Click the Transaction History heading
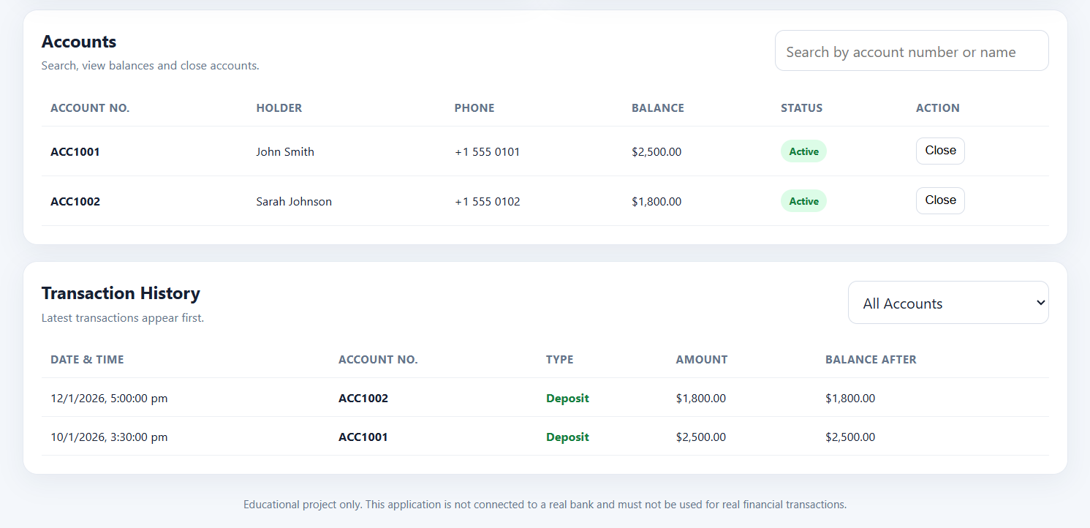Image resolution: width=1090 pixels, height=528 pixels. coord(121,293)
